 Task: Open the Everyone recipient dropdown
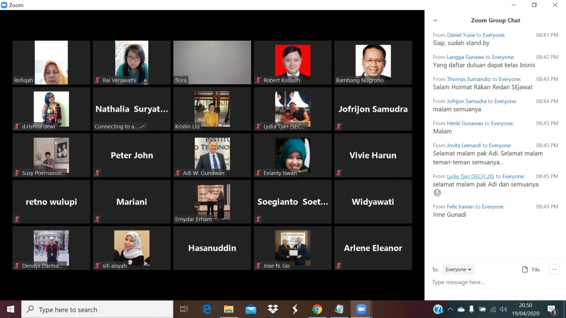(458, 269)
